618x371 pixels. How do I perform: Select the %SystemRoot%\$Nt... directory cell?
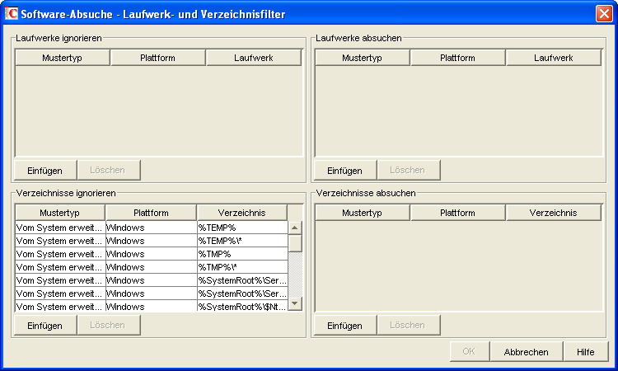pos(242,307)
